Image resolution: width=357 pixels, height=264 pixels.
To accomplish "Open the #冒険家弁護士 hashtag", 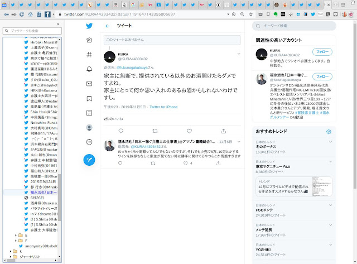I will click(307, 113).
